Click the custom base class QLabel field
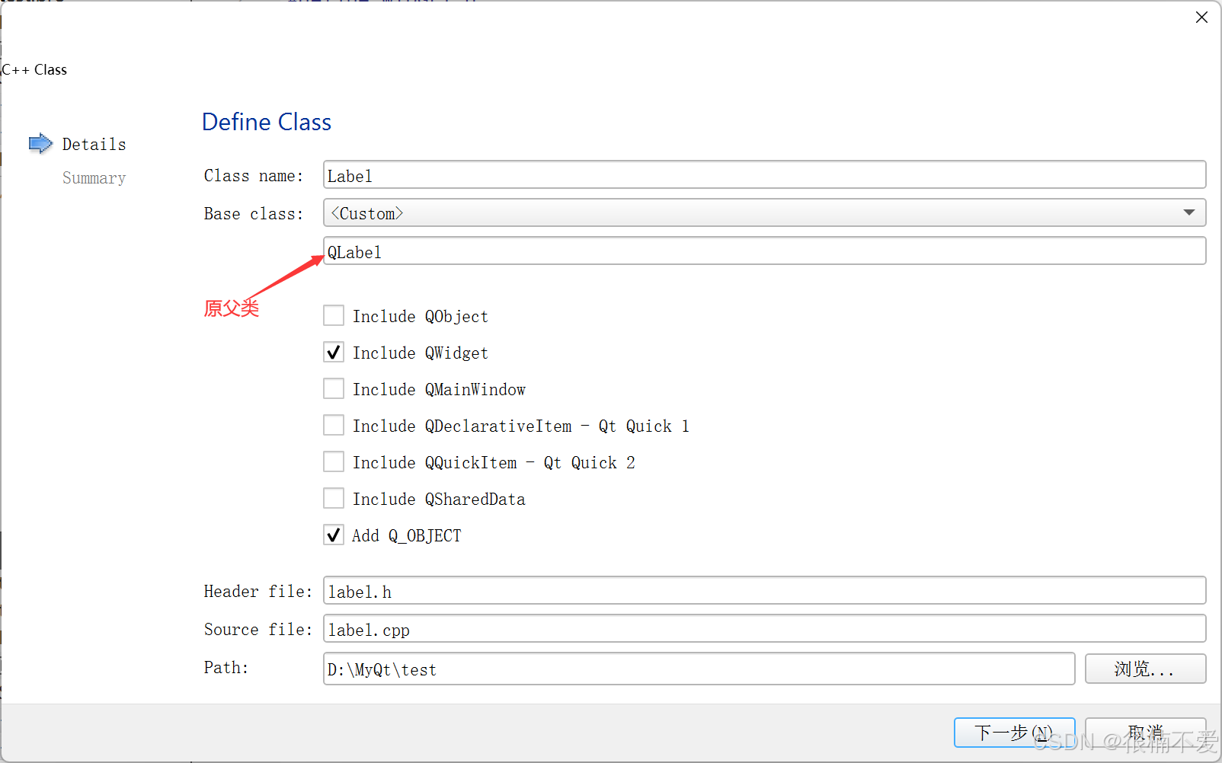The width and height of the screenshot is (1222, 763). tap(764, 251)
